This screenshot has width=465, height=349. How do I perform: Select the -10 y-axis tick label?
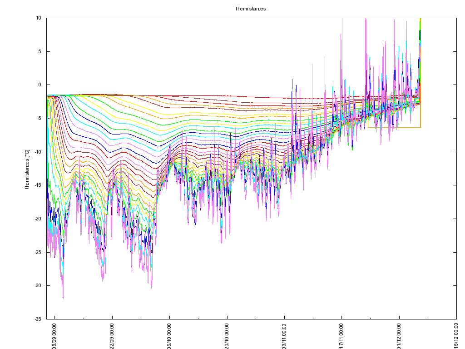tap(38, 152)
